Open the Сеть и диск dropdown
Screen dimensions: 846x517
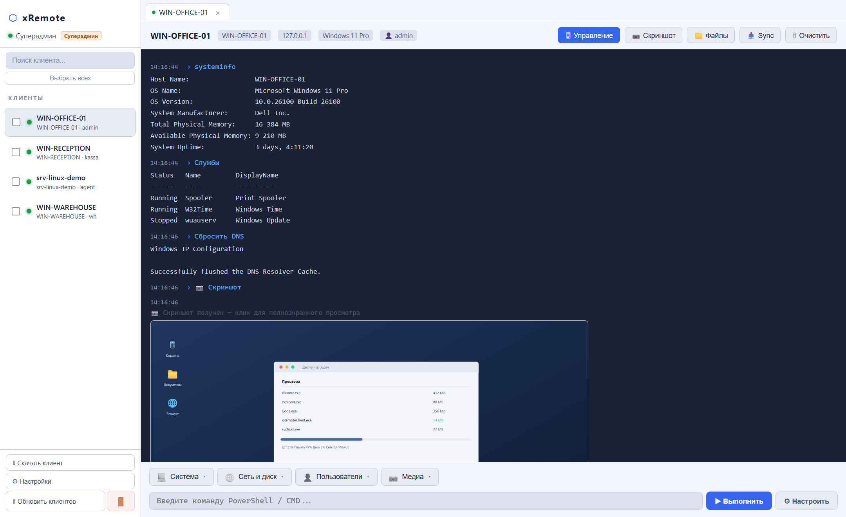click(x=255, y=477)
